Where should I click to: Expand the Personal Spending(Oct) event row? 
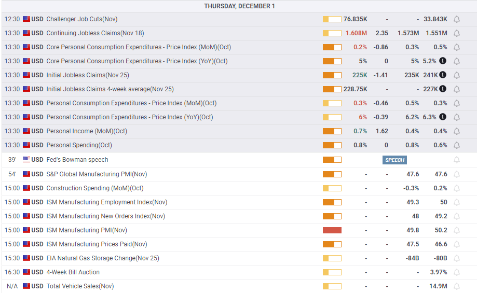(x=79, y=145)
